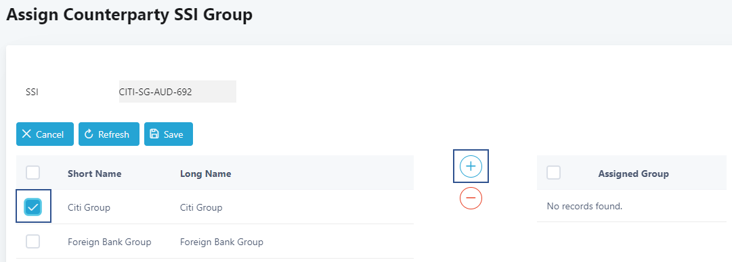Click the plus icon to assign group

471,166
